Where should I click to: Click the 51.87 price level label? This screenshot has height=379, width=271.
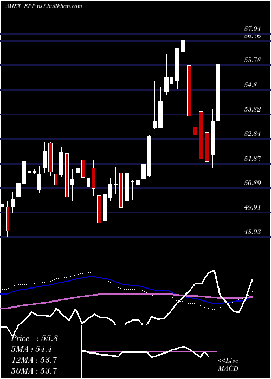click(x=253, y=159)
